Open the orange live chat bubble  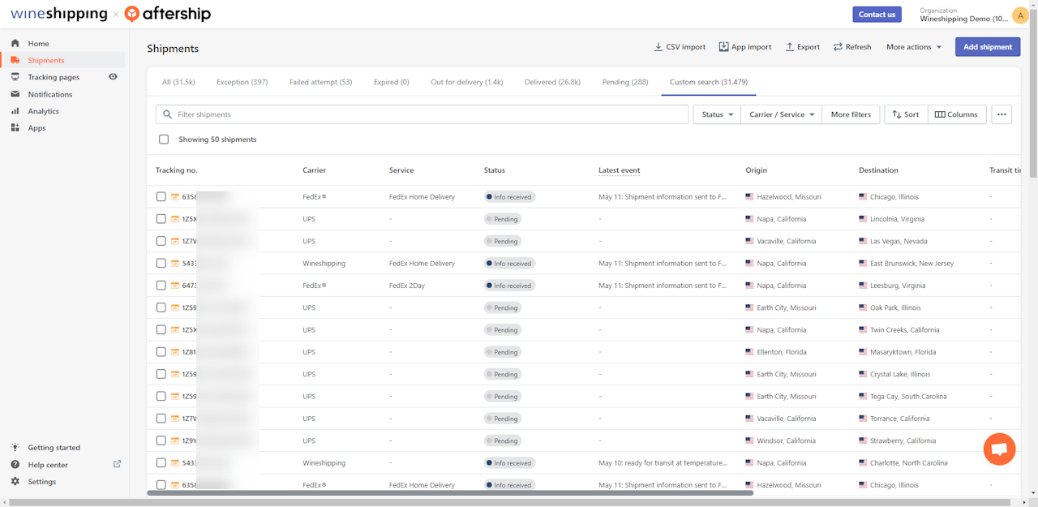(999, 449)
